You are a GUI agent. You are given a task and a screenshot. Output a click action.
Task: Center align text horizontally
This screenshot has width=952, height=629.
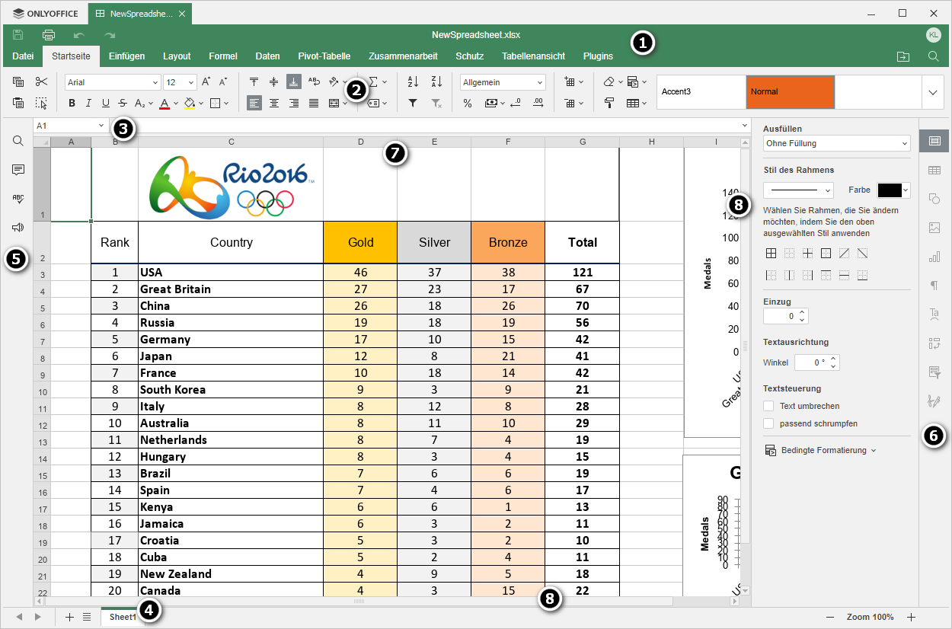click(273, 103)
